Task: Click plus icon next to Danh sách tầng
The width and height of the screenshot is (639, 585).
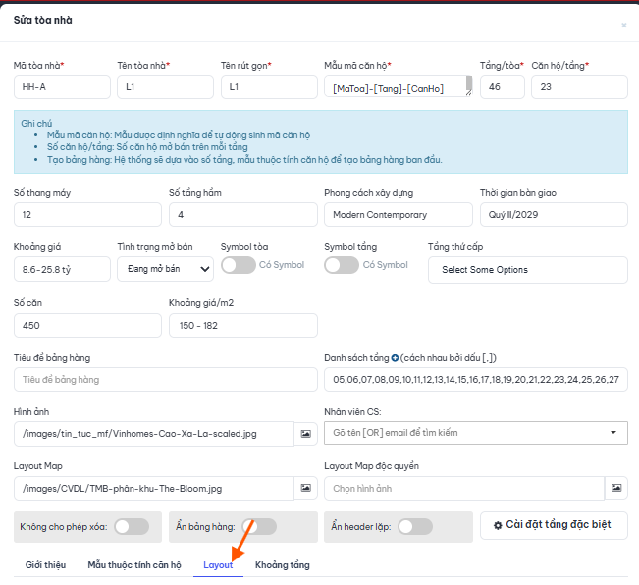Action: 395,358
